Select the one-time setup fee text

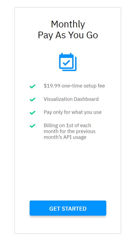click(83, 86)
